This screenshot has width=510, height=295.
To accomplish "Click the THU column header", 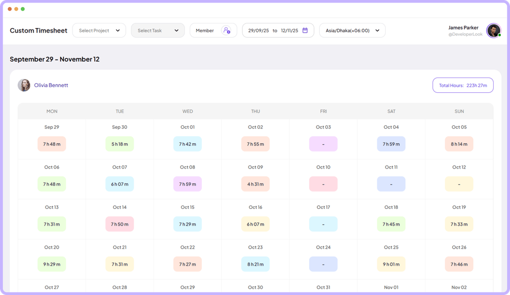I will 256,111.
